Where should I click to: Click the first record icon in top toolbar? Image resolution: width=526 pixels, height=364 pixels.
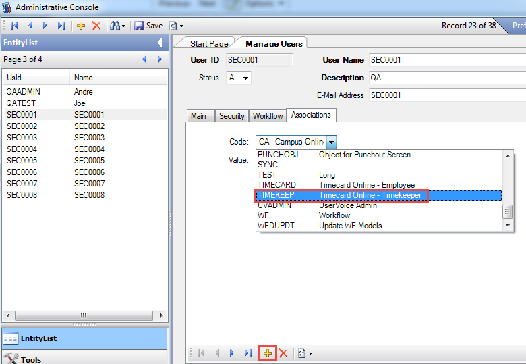[14, 26]
